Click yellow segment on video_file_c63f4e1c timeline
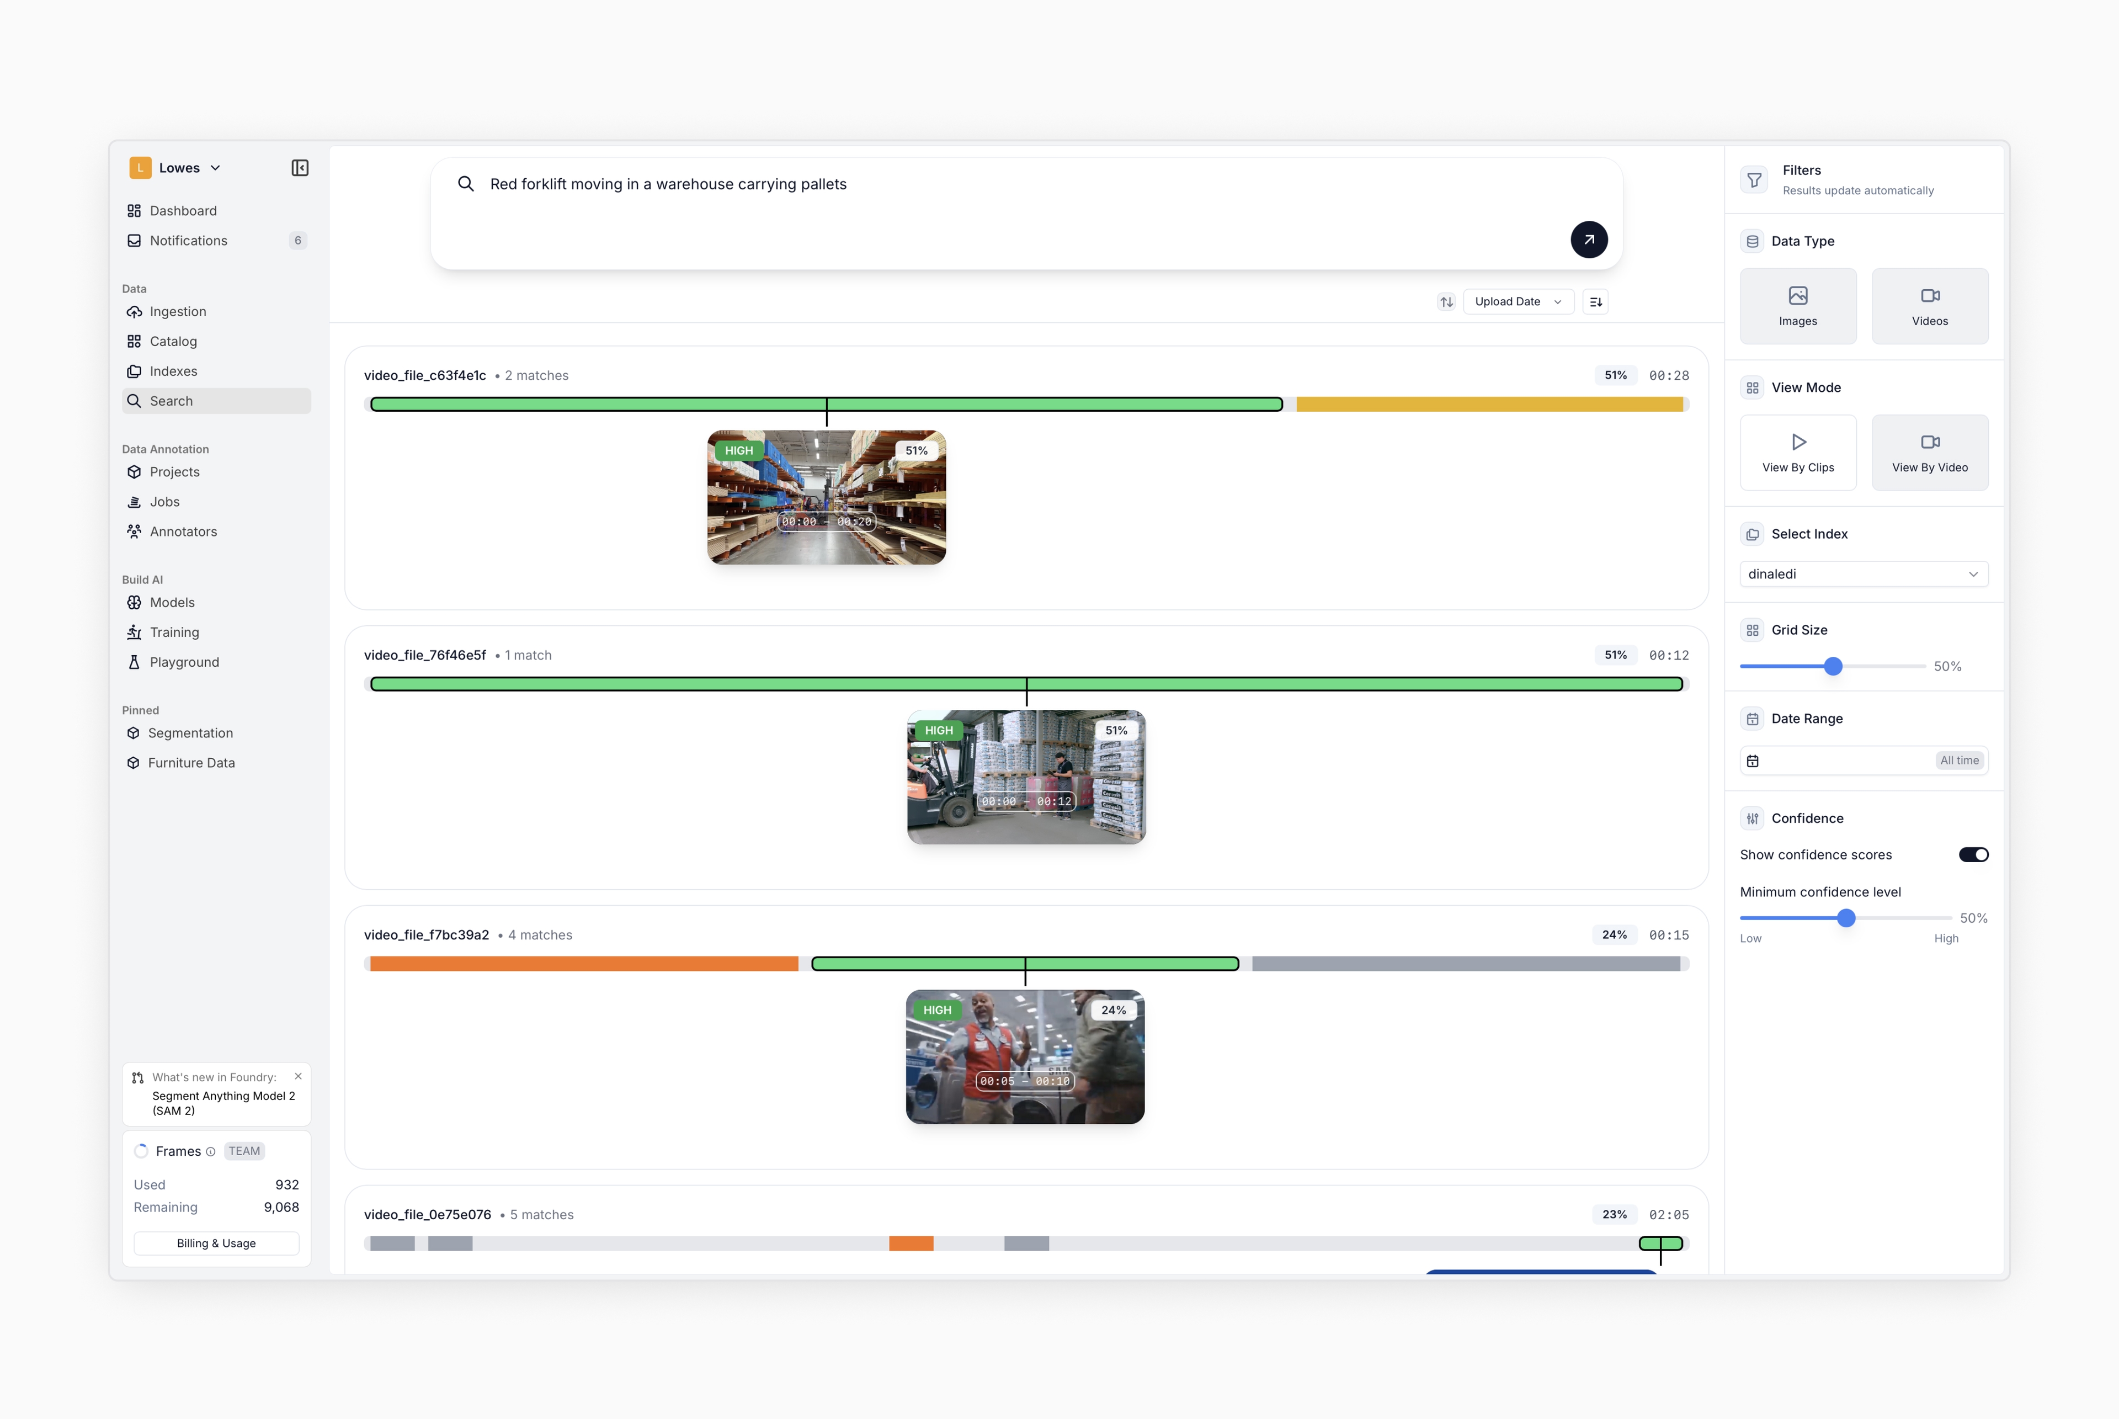 [x=1489, y=405]
